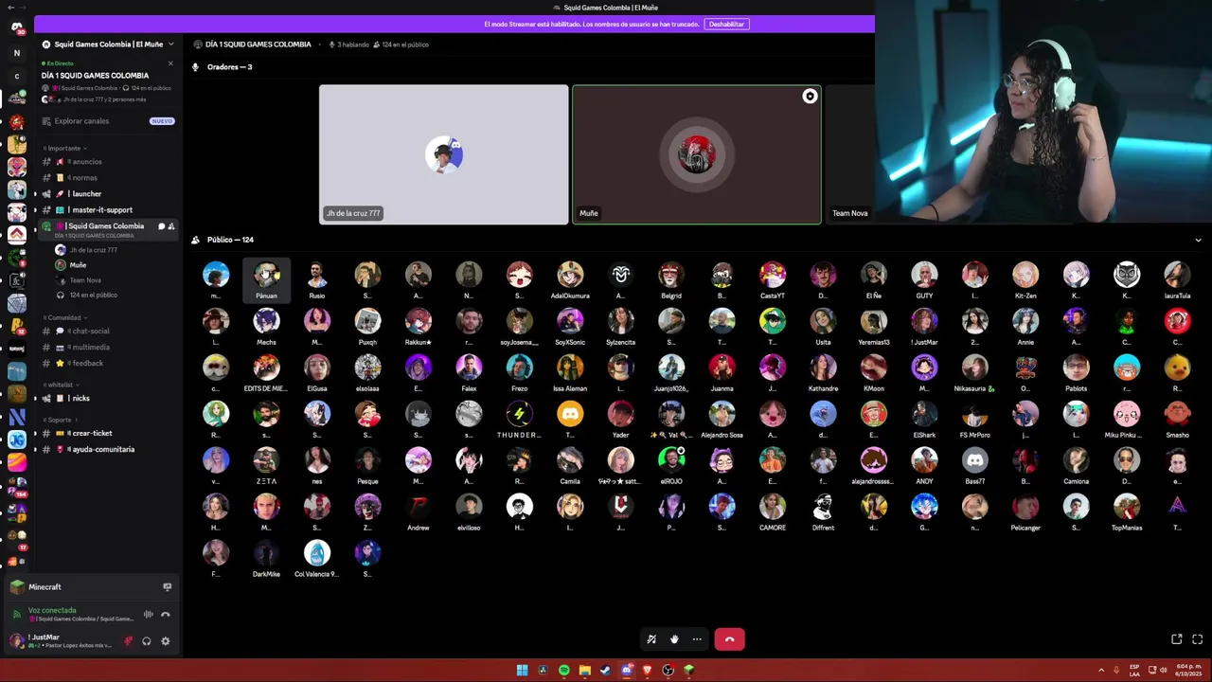Open the launcher channel
Image resolution: width=1212 pixels, height=682 pixels.
coord(108,194)
